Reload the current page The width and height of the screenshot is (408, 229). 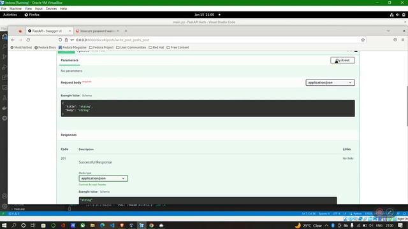[x=28, y=40]
